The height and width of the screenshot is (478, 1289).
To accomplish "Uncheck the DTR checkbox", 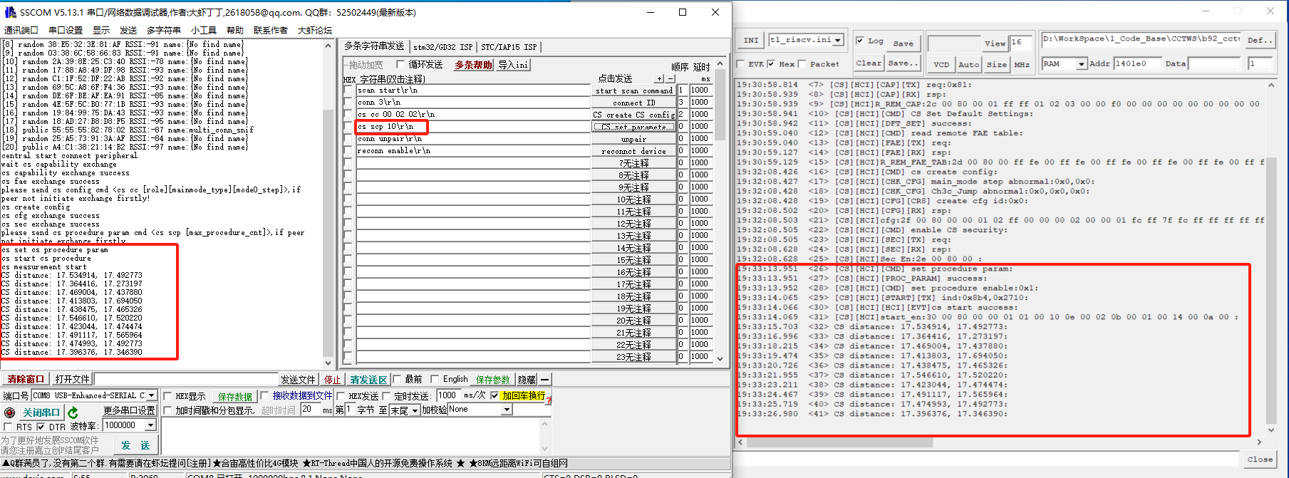I will coord(41,427).
